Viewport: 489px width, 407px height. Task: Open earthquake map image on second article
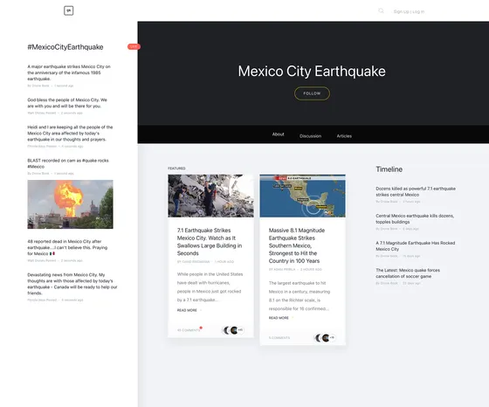[x=302, y=196]
